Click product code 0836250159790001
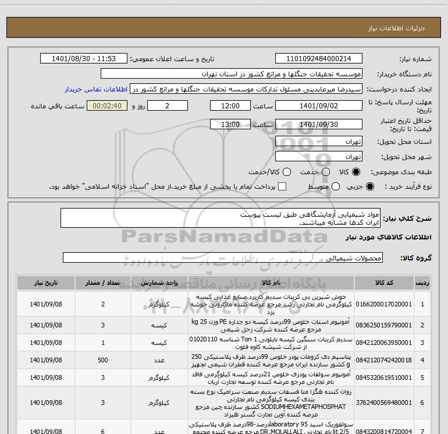The height and width of the screenshot is (434, 448). pyautogui.click(x=384, y=325)
